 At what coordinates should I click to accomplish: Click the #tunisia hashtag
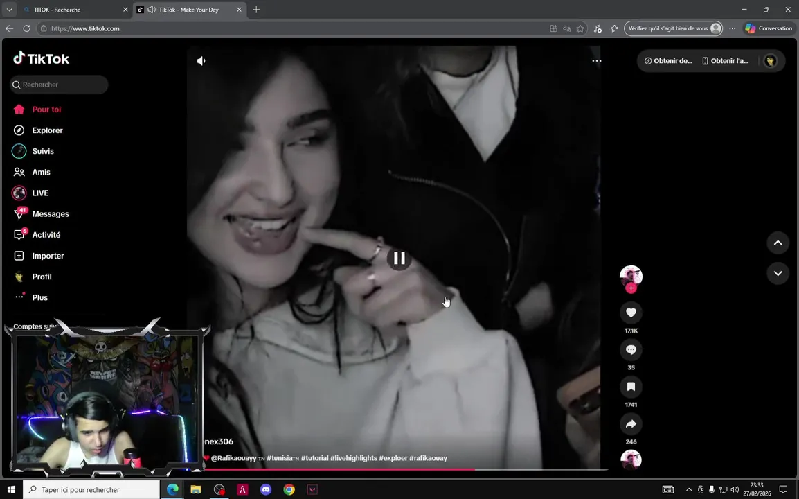[x=282, y=458]
